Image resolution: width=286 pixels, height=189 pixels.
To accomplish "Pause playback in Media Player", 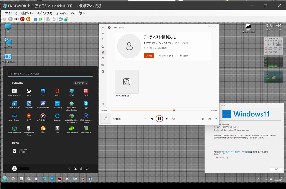I will point(159,119).
